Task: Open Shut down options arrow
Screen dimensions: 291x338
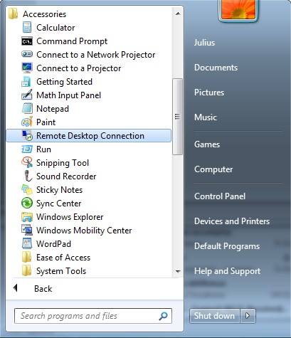Action: pos(248,316)
